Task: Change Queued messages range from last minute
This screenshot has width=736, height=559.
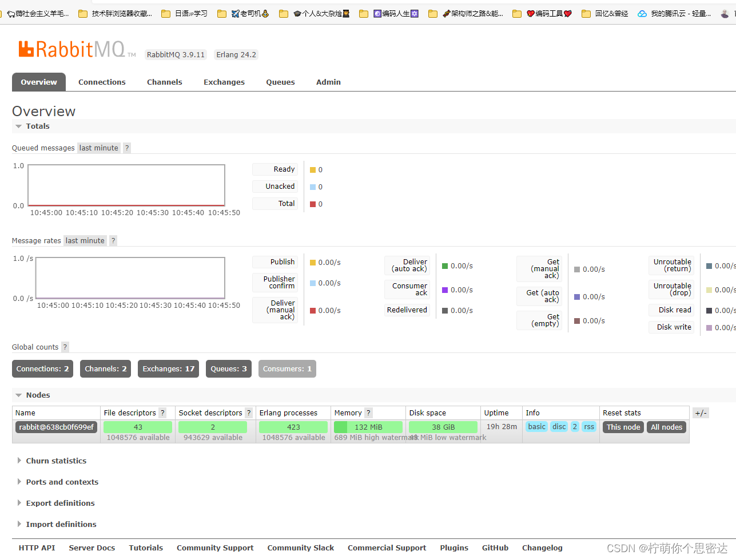Action: (99, 148)
